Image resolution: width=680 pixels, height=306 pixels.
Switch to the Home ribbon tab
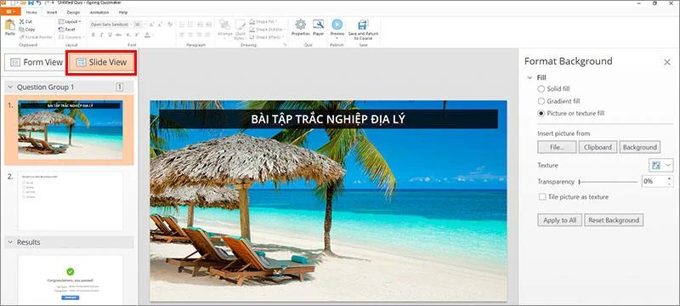click(31, 12)
